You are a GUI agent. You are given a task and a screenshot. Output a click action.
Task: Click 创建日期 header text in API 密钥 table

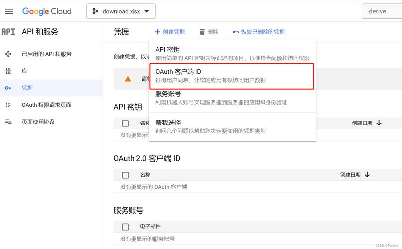pos(362,123)
